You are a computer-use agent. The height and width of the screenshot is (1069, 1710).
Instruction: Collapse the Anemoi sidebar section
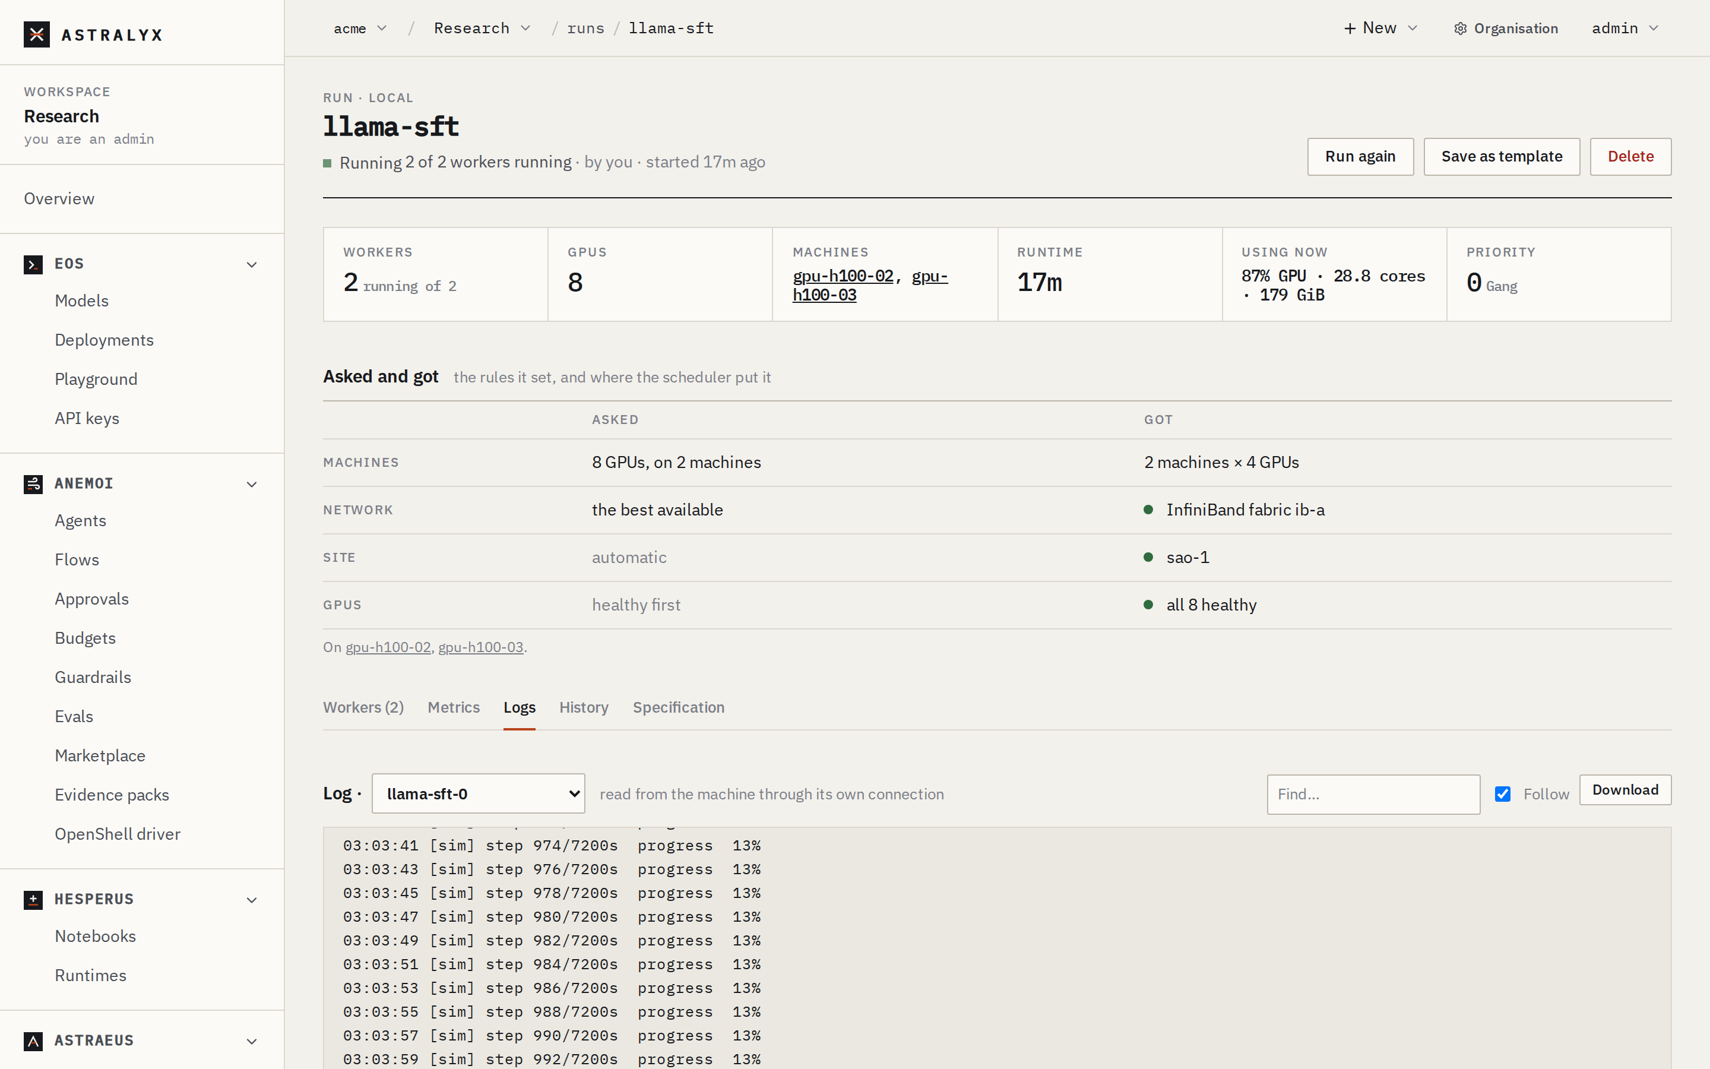[252, 484]
